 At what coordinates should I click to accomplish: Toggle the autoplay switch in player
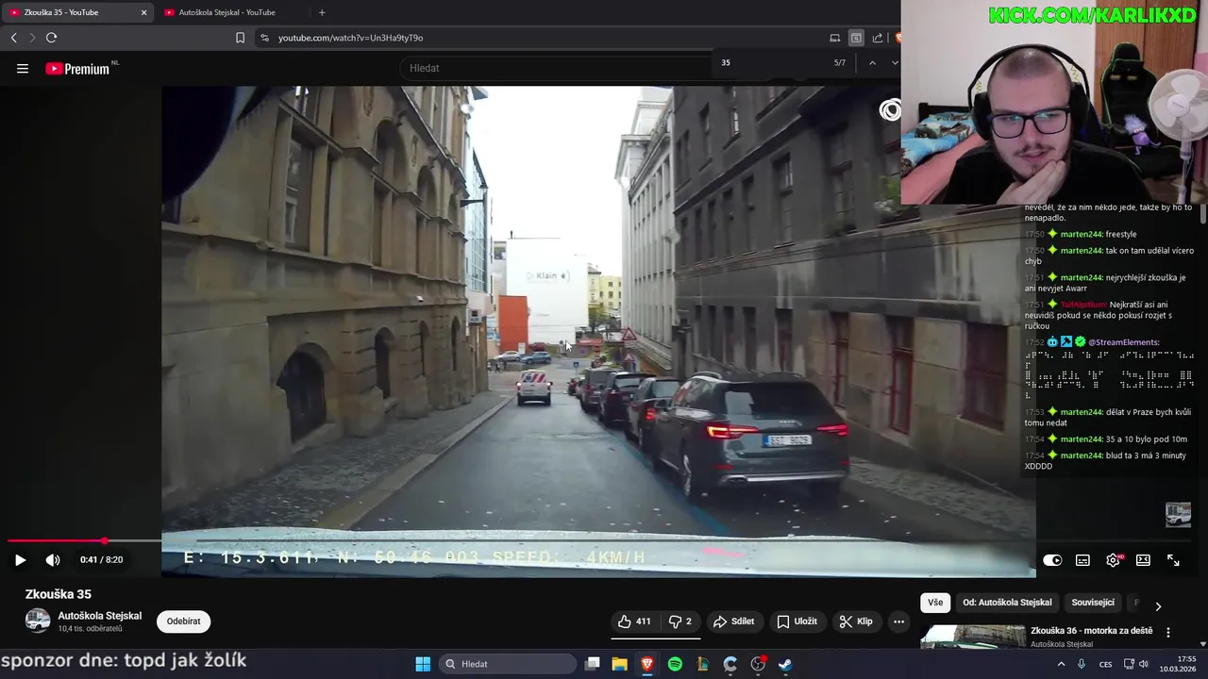click(x=1052, y=560)
